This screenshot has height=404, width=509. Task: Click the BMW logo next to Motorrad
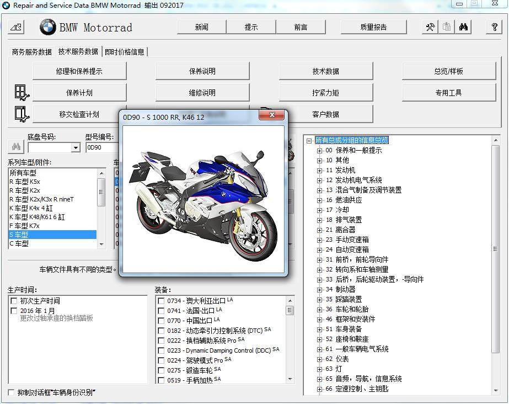48,27
